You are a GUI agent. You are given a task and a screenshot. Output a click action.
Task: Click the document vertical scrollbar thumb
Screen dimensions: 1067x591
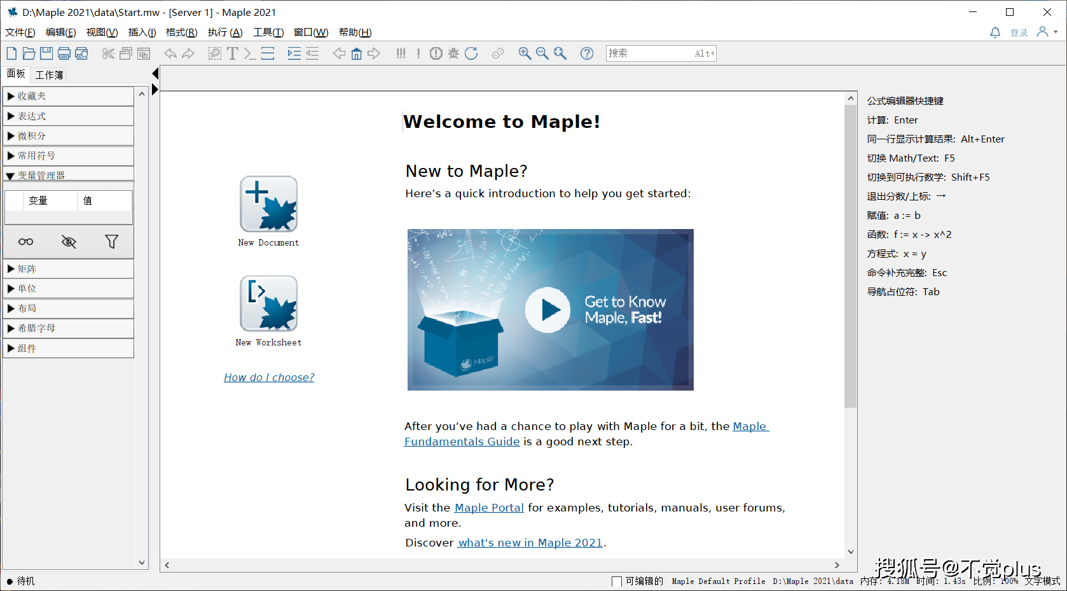[x=850, y=256]
